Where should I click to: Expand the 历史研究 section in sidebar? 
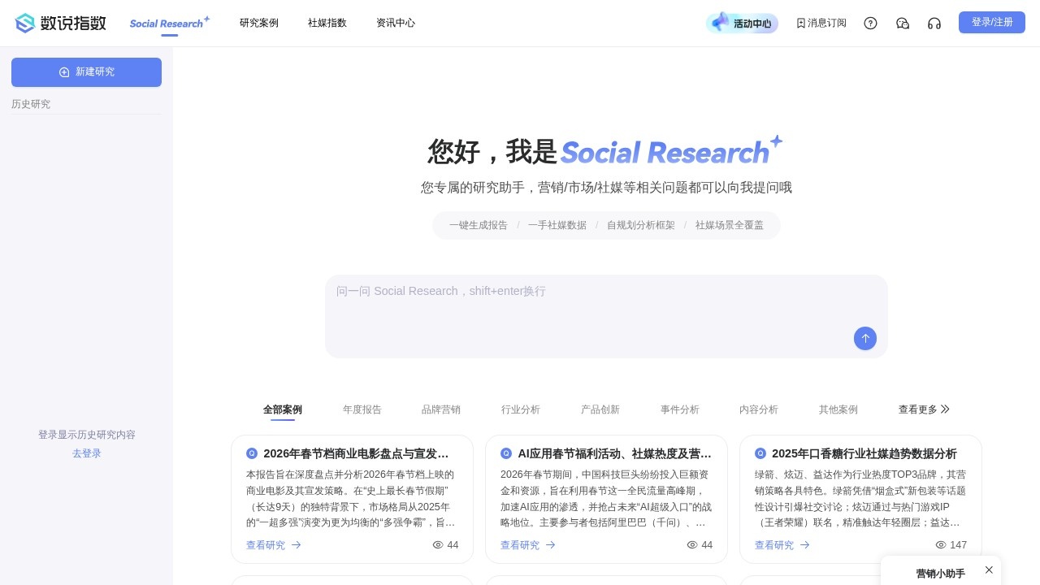pyautogui.click(x=30, y=104)
